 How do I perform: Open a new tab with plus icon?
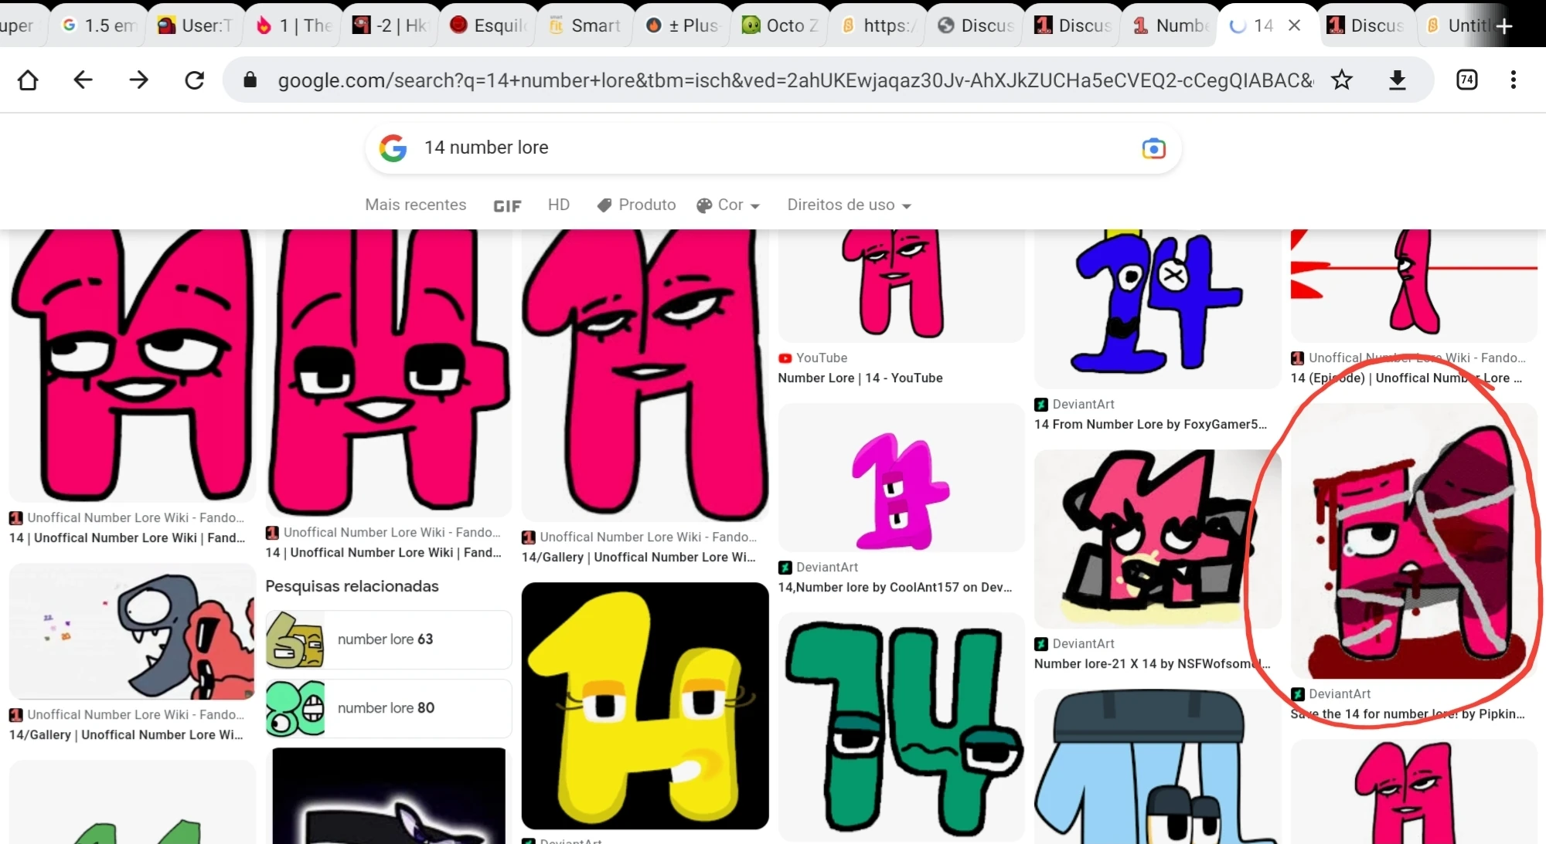[x=1503, y=26]
